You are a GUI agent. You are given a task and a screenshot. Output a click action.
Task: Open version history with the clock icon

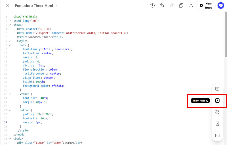point(152,5)
